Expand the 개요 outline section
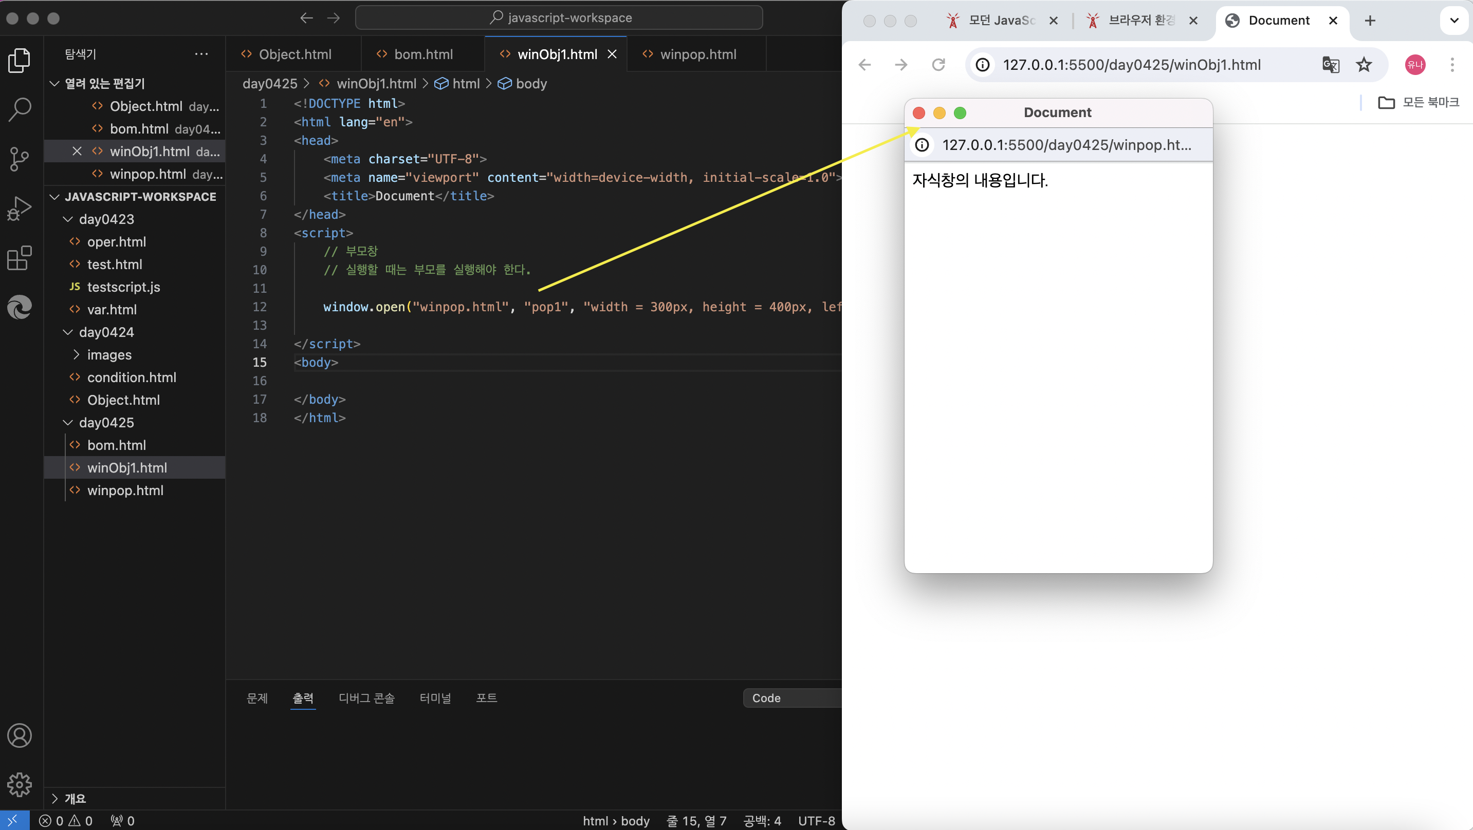1473x830 pixels. coord(75,798)
